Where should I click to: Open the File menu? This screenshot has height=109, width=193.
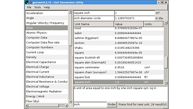pyautogui.click(x=29, y=7)
